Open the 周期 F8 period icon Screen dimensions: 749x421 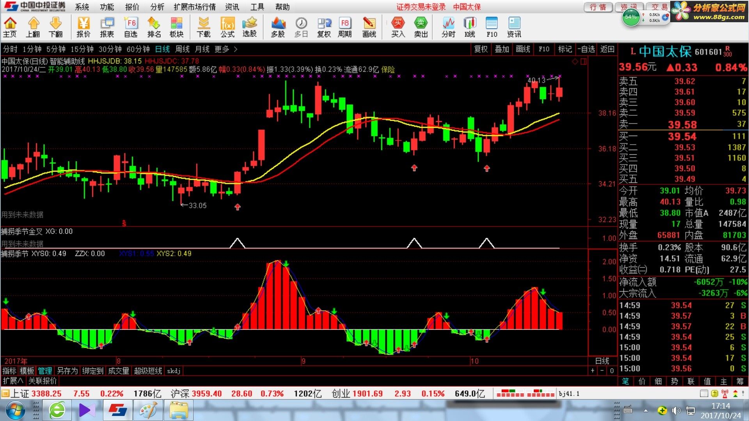[x=345, y=27]
